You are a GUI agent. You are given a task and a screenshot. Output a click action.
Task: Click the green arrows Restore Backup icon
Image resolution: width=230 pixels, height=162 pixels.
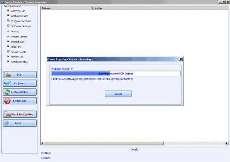click(7, 92)
